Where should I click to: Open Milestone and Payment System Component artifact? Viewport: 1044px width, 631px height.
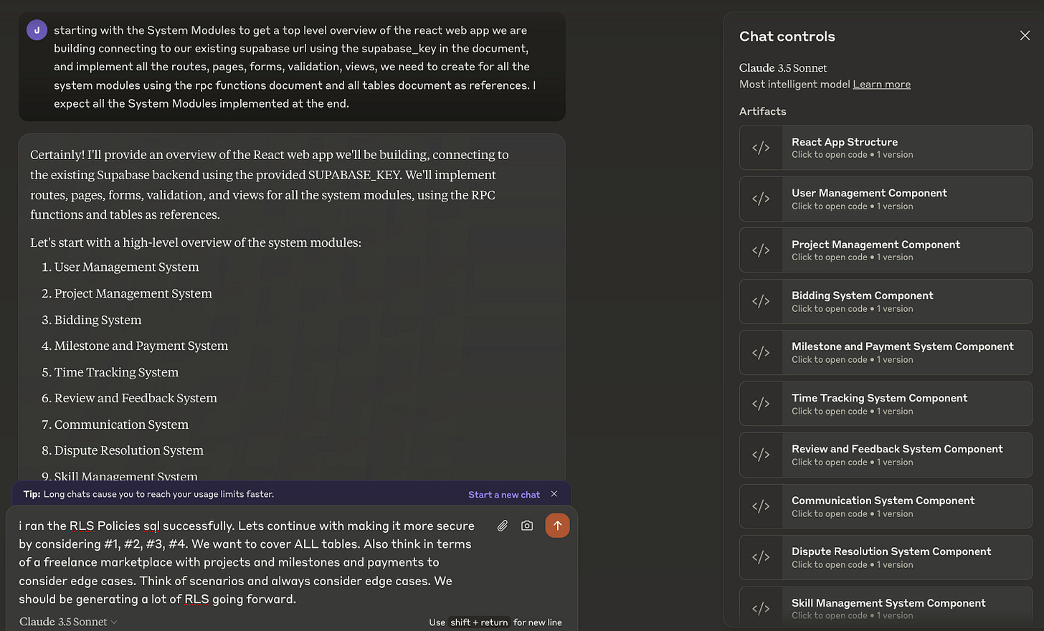[x=886, y=353]
